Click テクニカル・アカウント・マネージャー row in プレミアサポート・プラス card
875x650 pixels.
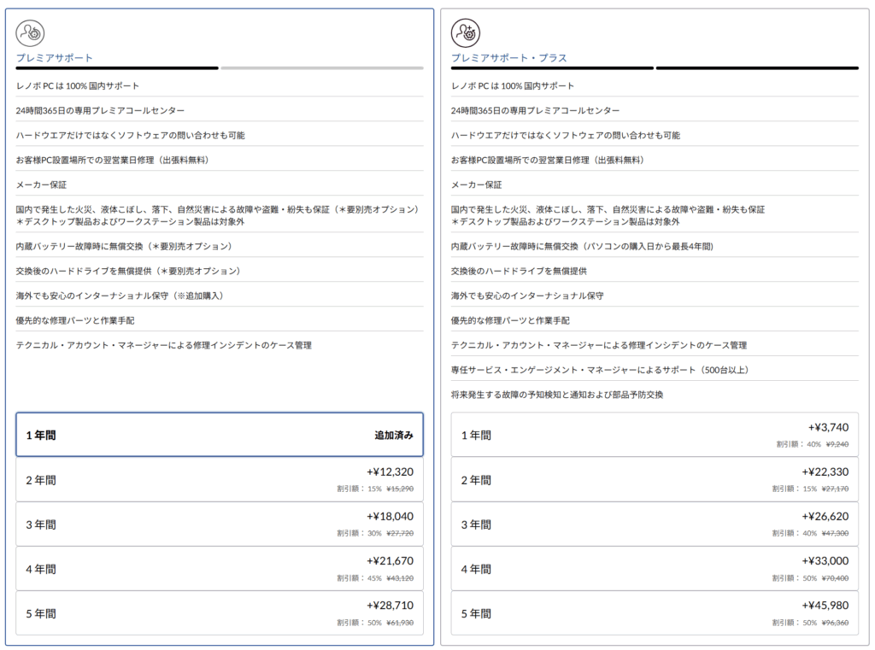click(x=599, y=345)
